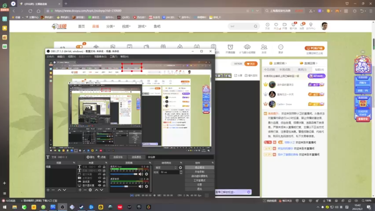Adjust transition duration stepper arrows
Image resolution: width=375 pixels, height=211 pixels.
[x=181, y=172]
